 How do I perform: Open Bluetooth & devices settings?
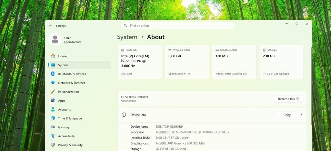pyautogui.click(x=79, y=74)
